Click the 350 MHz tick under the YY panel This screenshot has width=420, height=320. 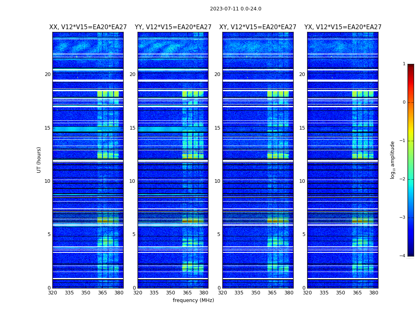[171, 293]
